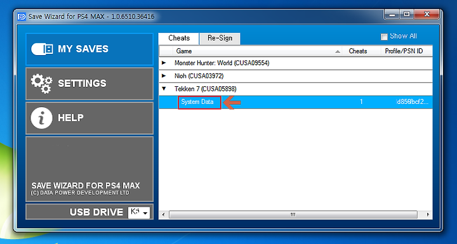This screenshot has height=244, width=457.
Task: Click the info icon beside HELP
Action: [42, 118]
